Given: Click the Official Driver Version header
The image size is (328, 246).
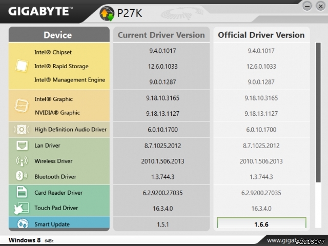Looking at the screenshot, I should 261,35.
